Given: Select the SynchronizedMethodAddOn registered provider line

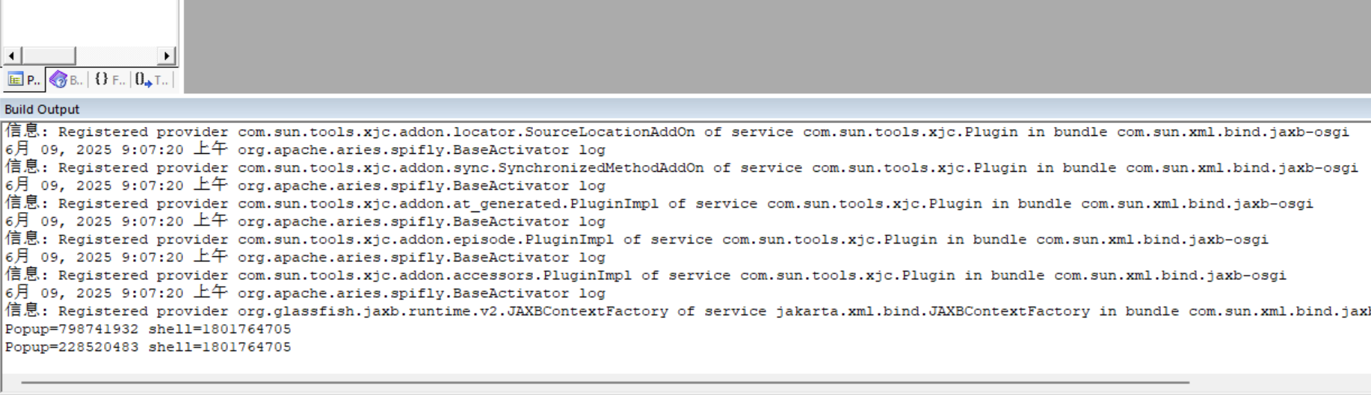Looking at the screenshot, I should tap(682, 167).
